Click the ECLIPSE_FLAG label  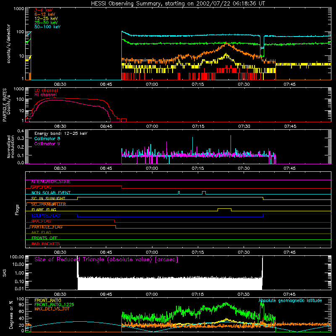click(46, 215)
